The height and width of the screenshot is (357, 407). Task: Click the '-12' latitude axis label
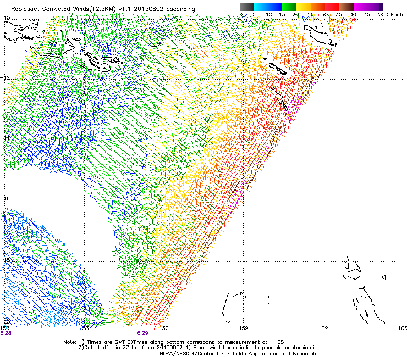(5, 78)
